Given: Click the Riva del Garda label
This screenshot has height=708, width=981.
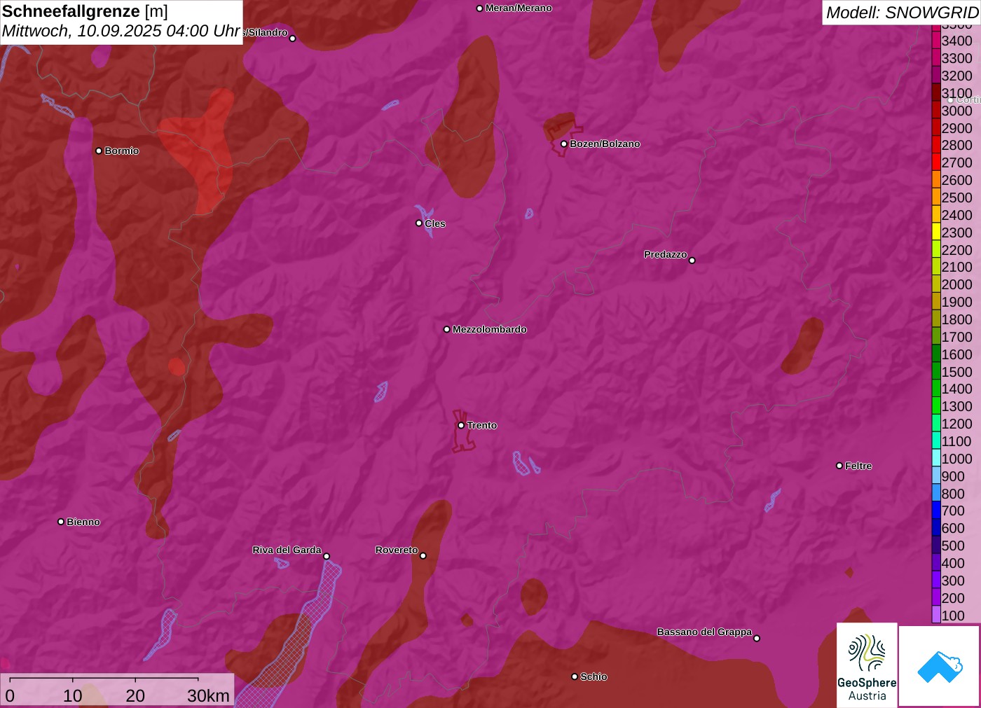Looking at the screenshot, I should (287, 550).
